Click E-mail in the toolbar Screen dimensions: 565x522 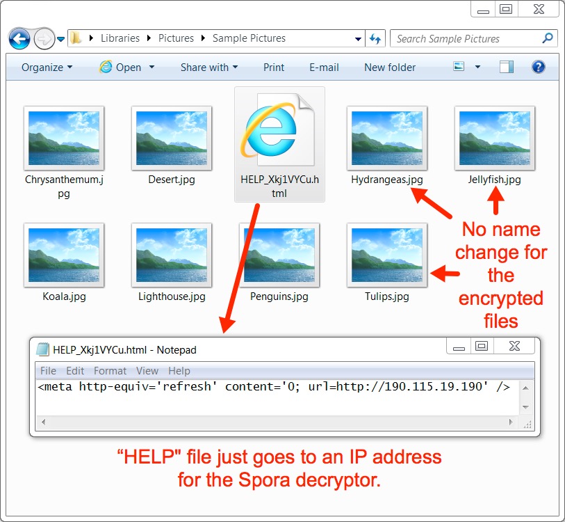pos(324,68)
